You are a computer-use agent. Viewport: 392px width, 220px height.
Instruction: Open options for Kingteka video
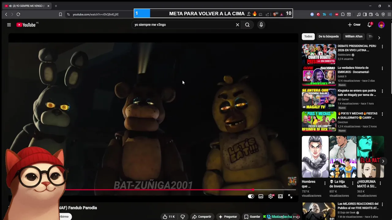click(382, 91)
